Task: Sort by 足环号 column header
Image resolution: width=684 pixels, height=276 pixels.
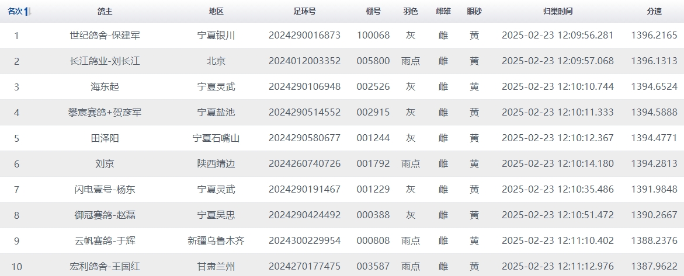Action: pos(304,12)
